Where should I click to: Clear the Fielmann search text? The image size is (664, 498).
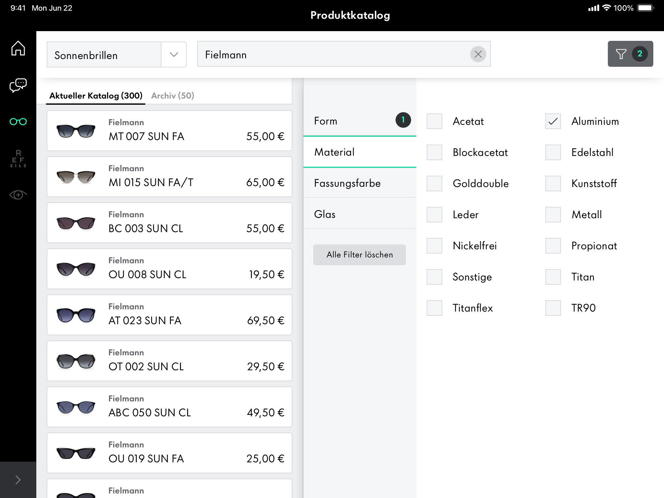478,54
